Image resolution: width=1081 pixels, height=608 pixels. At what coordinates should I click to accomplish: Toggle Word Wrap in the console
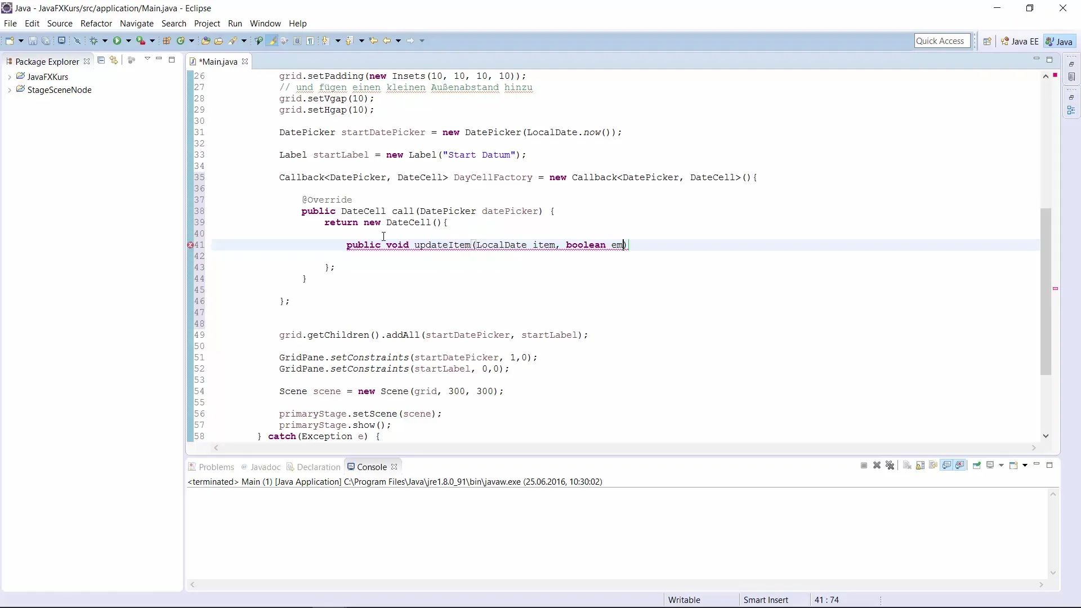coord(933,466)
